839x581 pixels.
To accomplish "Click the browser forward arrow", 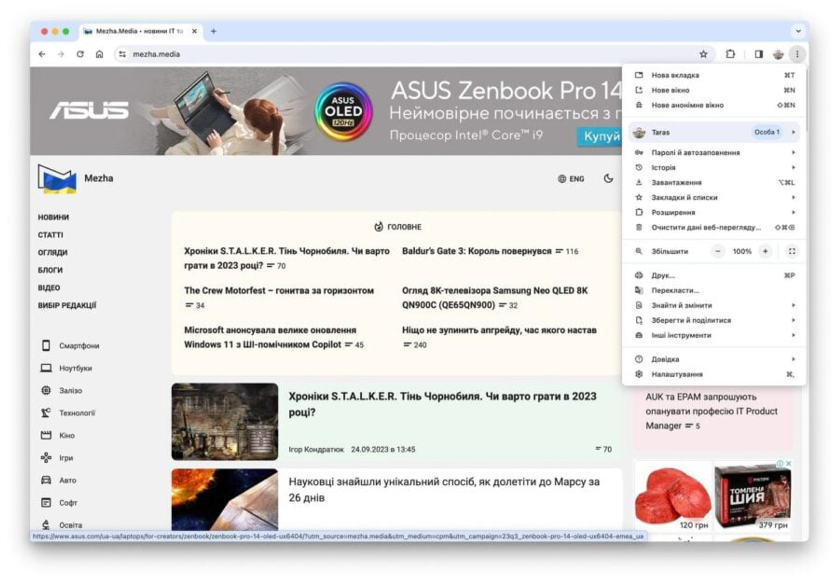I will coord(61,54).
